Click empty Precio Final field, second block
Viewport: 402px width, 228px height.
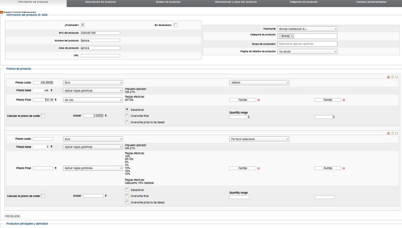click(43, 168)
